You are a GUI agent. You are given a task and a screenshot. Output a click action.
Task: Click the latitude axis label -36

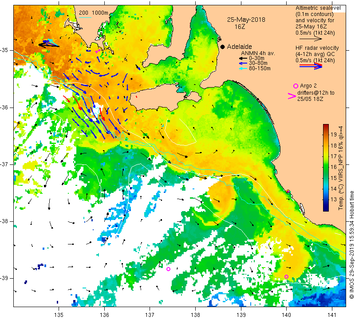[x=4, y=107]
